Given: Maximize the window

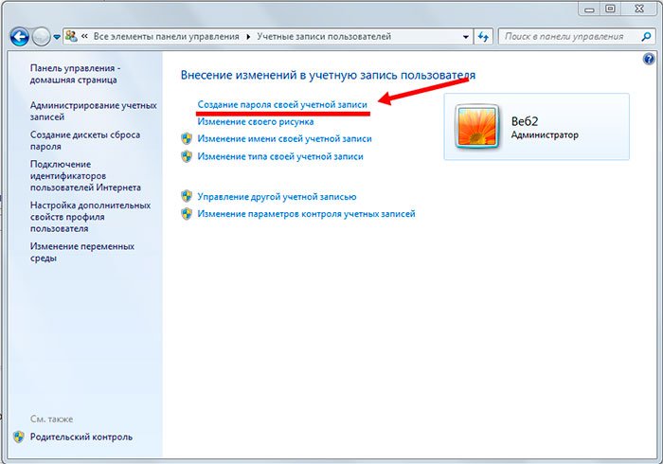Looking at the screenshot, I should pyautogui.click(x=610, y=9).
